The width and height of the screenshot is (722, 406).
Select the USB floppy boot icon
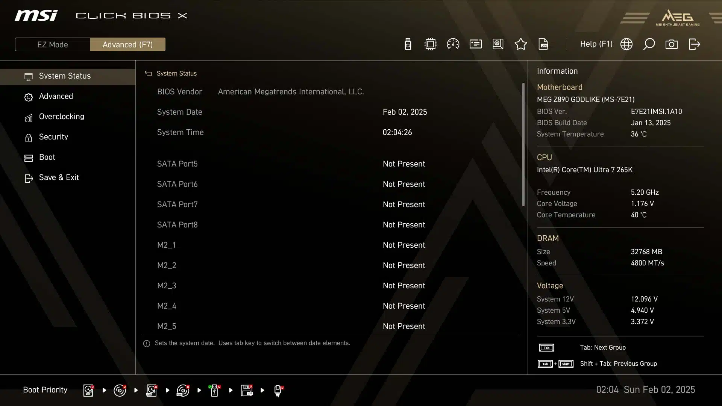[x=247, y=390]
